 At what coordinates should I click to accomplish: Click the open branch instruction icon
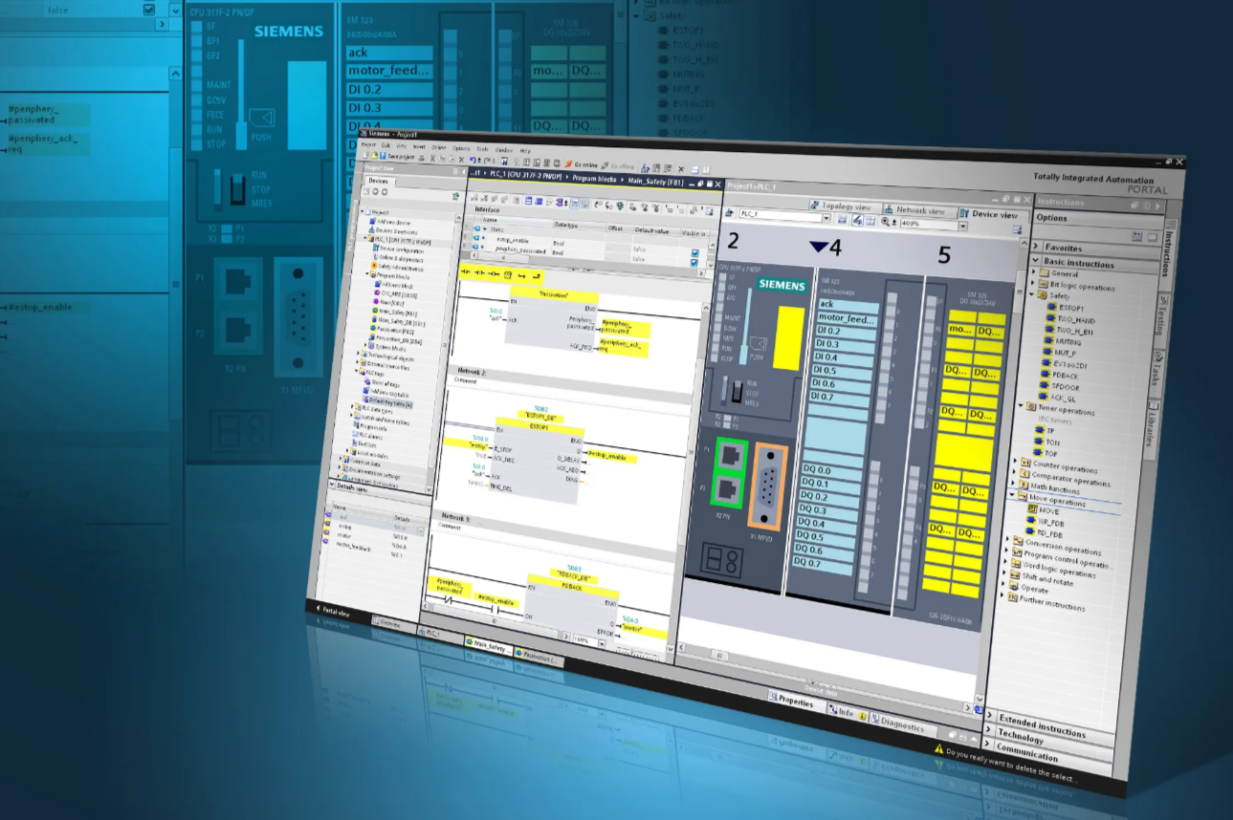pyautogui.click(x=521, y=275)
